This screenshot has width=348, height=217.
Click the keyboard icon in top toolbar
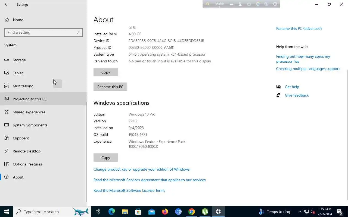[231, 4]
